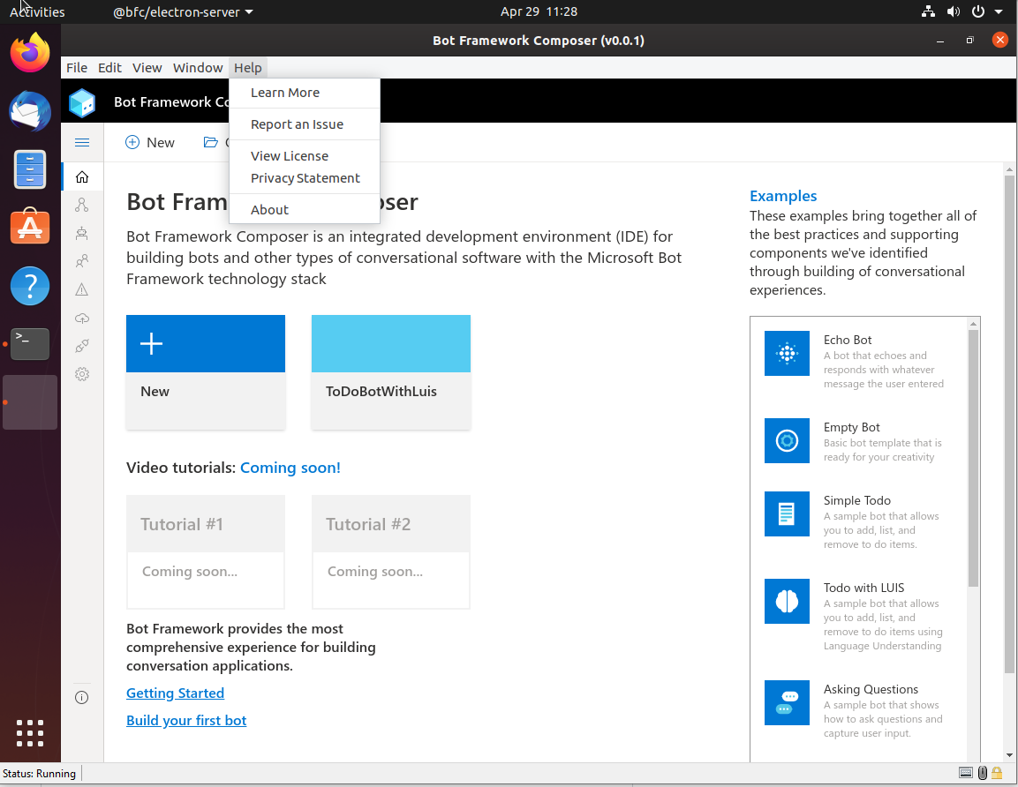This screenshot has width=1018, height=787.
Task: Follow the Getting Started link
Action: click(176, 693)
